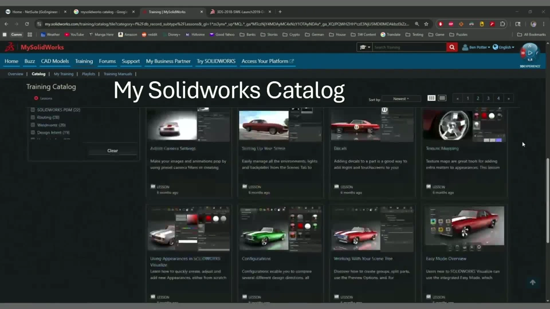The image size is (550, 309).
Task: Open the Crypto bookmark folder
Action: click(291, 35)
